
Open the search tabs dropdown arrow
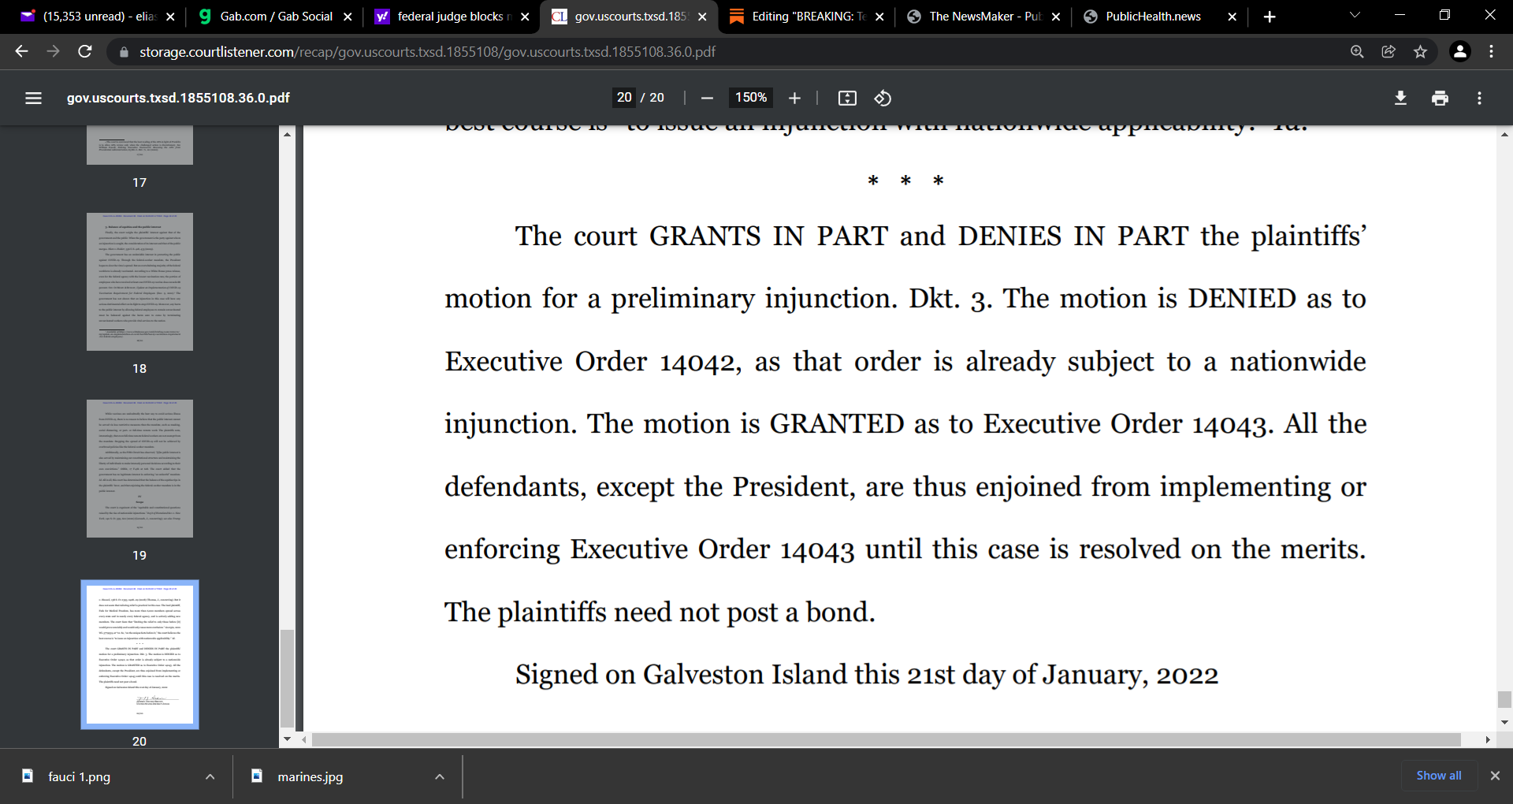point(1355,16)
